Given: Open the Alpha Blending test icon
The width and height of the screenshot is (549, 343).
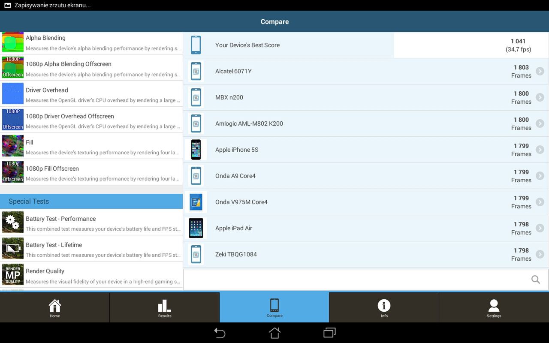Looking at the screenshot, I should coord(13,42).
